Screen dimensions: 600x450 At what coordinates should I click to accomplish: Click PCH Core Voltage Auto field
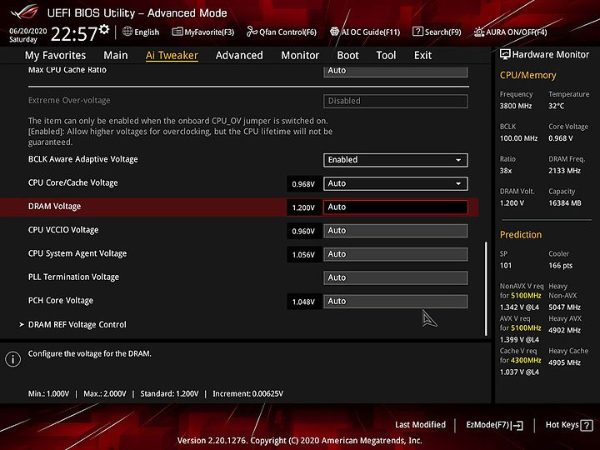click(395, 302)
